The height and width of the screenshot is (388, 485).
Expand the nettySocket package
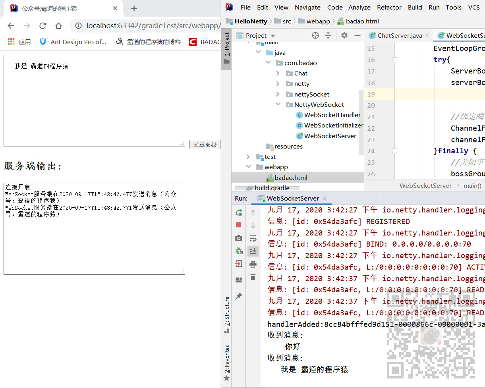[278, 94]
